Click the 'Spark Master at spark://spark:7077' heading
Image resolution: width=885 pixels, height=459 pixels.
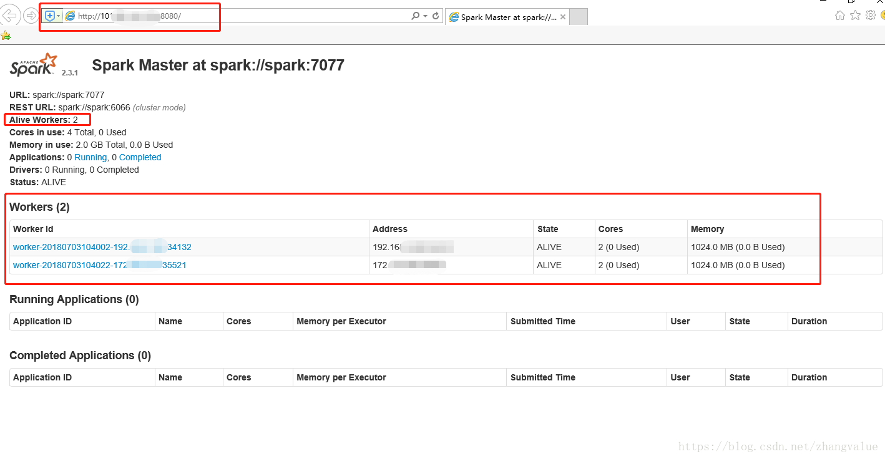click(x=218, y=65)
